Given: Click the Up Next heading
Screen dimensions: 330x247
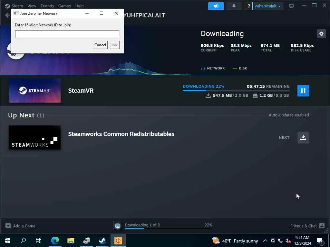Looking at the screenshot, I should [21, 115].
